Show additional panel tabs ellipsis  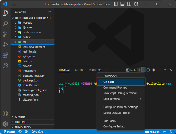[106, 70]
